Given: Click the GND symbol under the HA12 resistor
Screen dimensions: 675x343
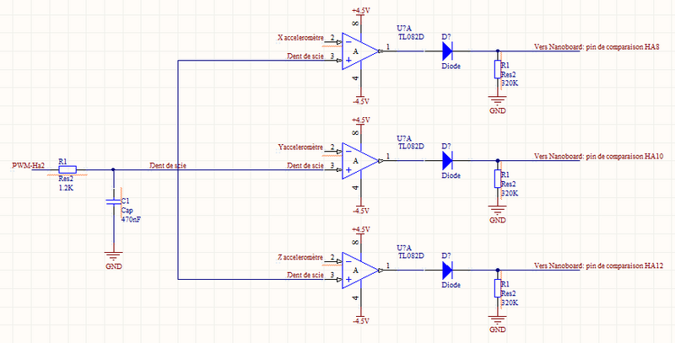Looking at the screenshot, I should pyautogui.click(x=496, y=321).
